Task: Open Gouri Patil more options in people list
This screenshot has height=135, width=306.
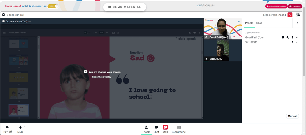Action: pyautogui.click(x=297, y=37)
